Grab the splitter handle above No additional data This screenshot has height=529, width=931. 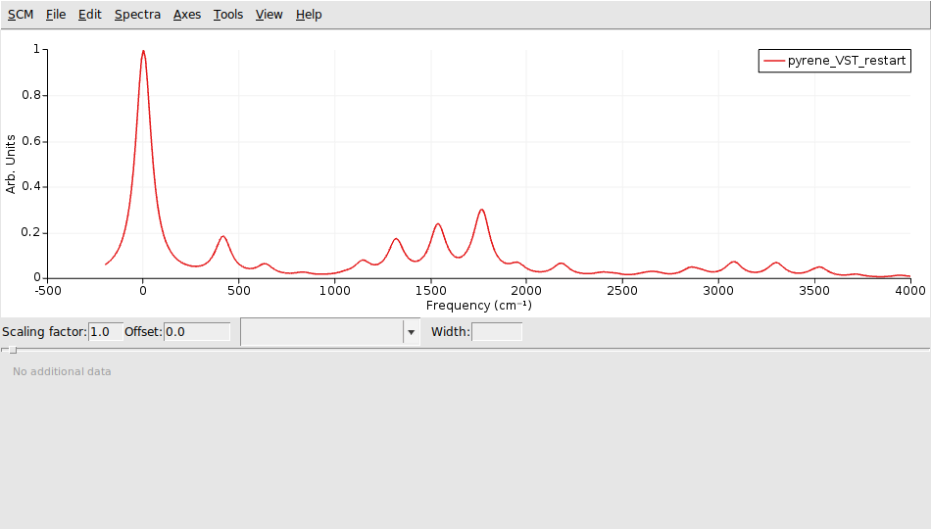pos(10,350)
